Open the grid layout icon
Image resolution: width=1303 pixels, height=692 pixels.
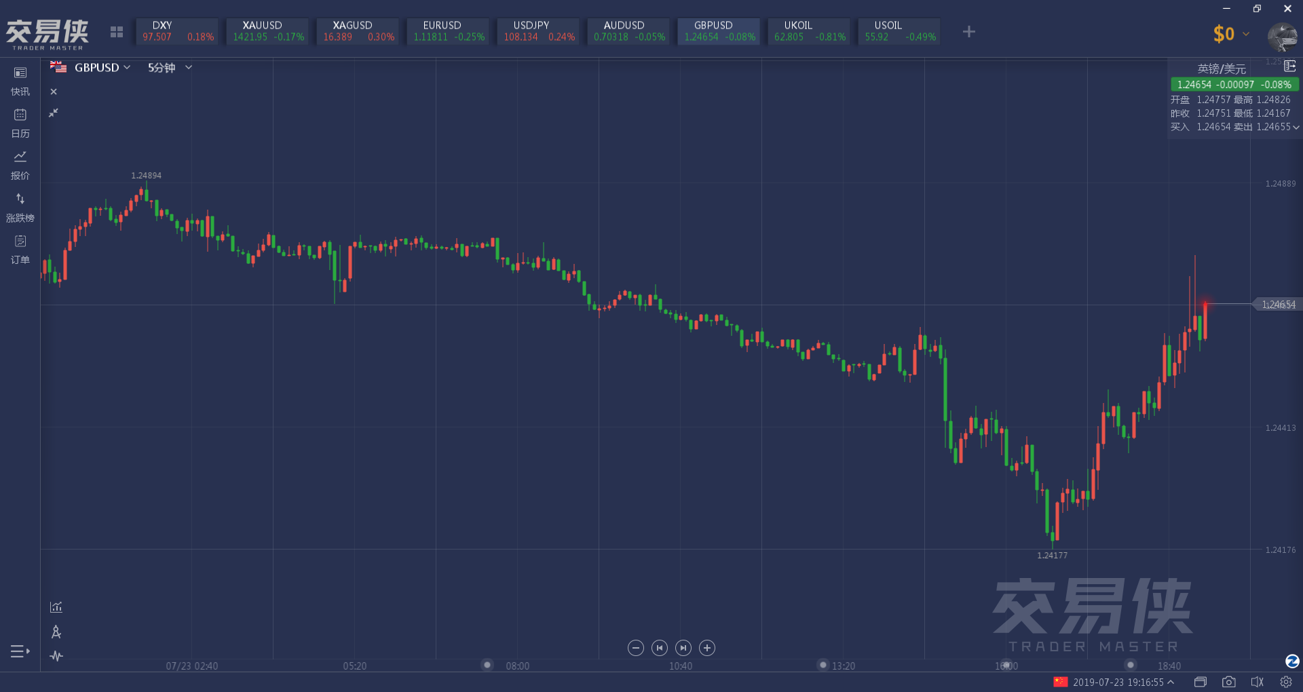pos(117,32)
